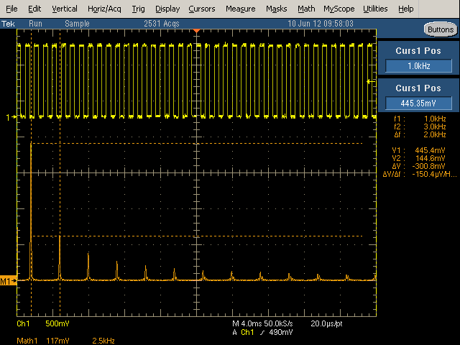Click the M 4.0ms timebase readout

[246, 323]
